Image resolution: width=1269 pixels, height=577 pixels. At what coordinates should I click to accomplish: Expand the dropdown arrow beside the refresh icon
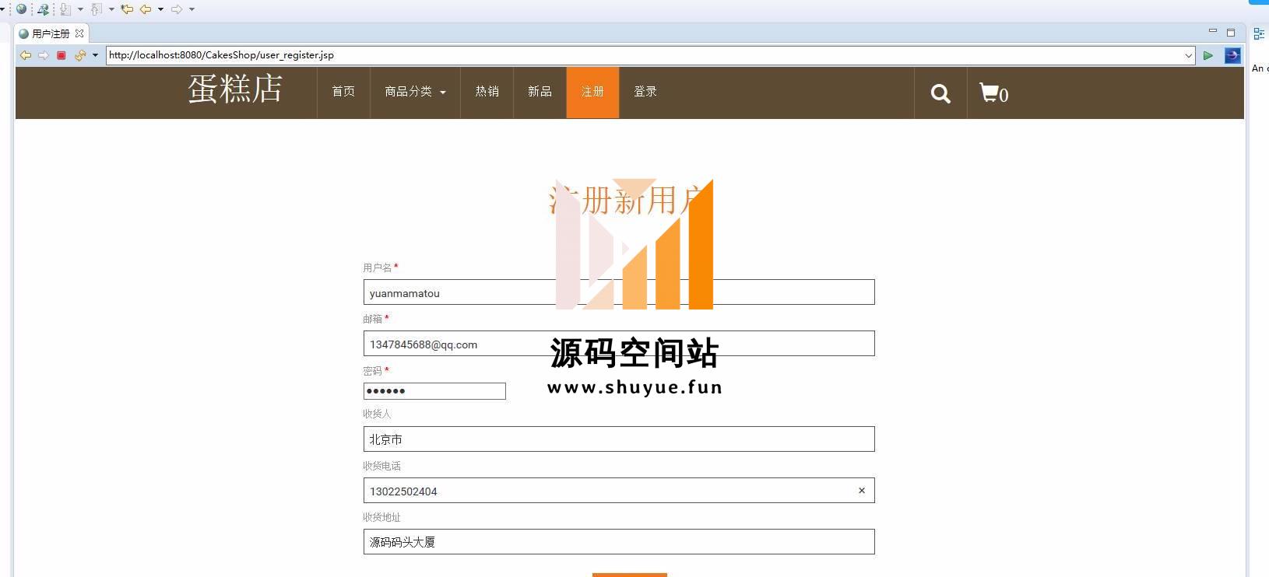pos(95,55)
